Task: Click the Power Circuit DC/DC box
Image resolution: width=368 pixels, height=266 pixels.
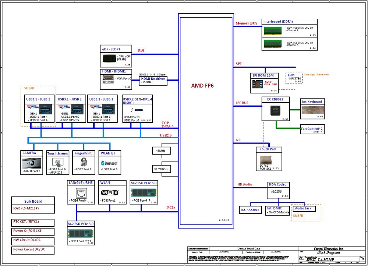Action: [33, 250]
